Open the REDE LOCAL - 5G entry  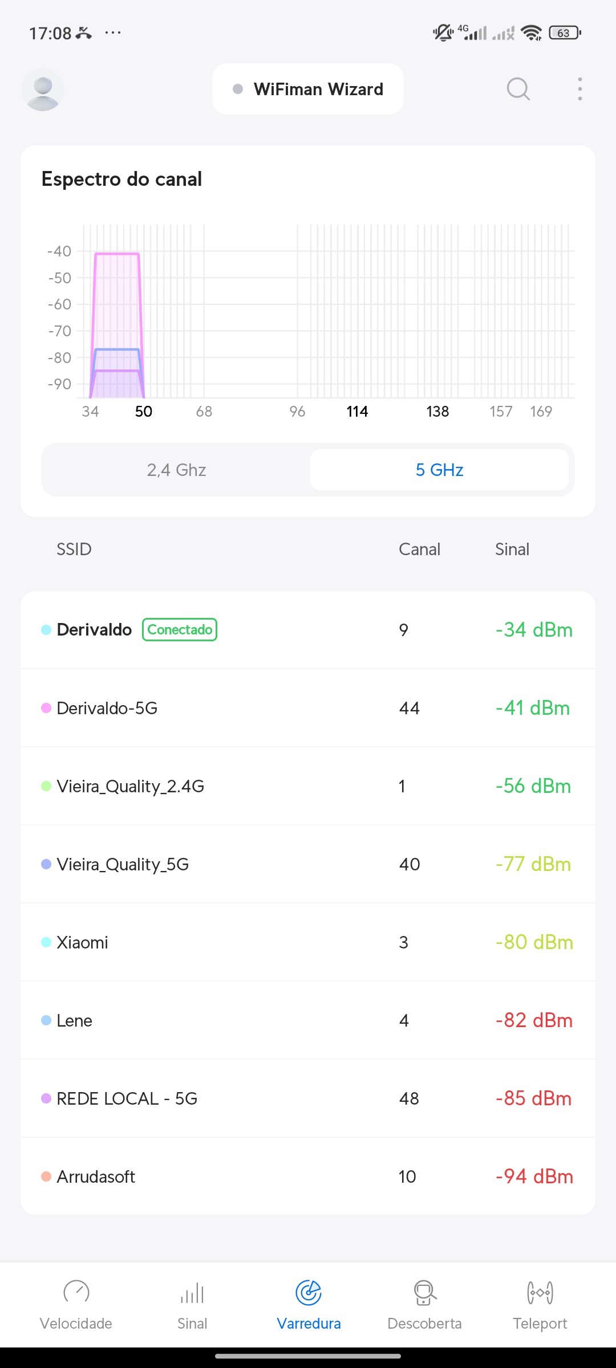pos(308,1098)
